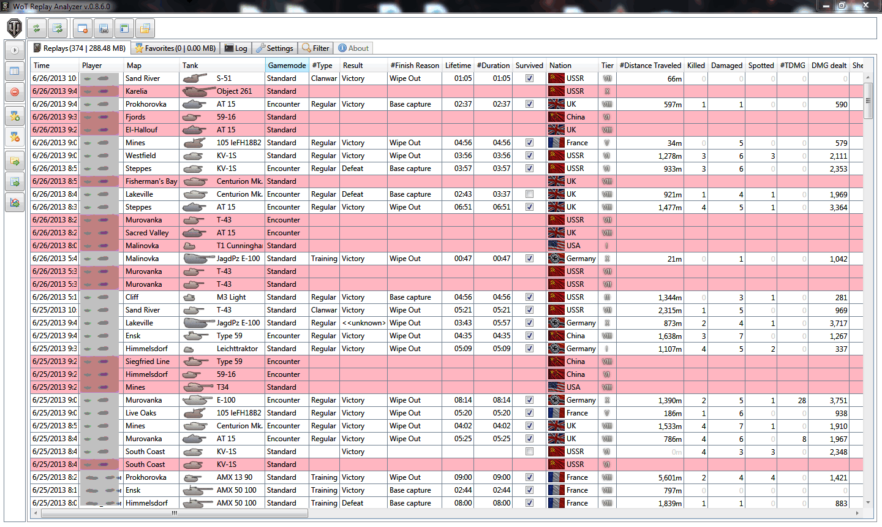
Task: Toggle unchecked Survived box in South Coast KV-1S Victory row
Action: tap(529, 452)
